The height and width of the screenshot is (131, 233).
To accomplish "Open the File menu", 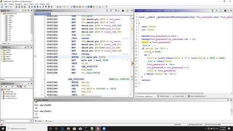I will [x=2, y=4].
